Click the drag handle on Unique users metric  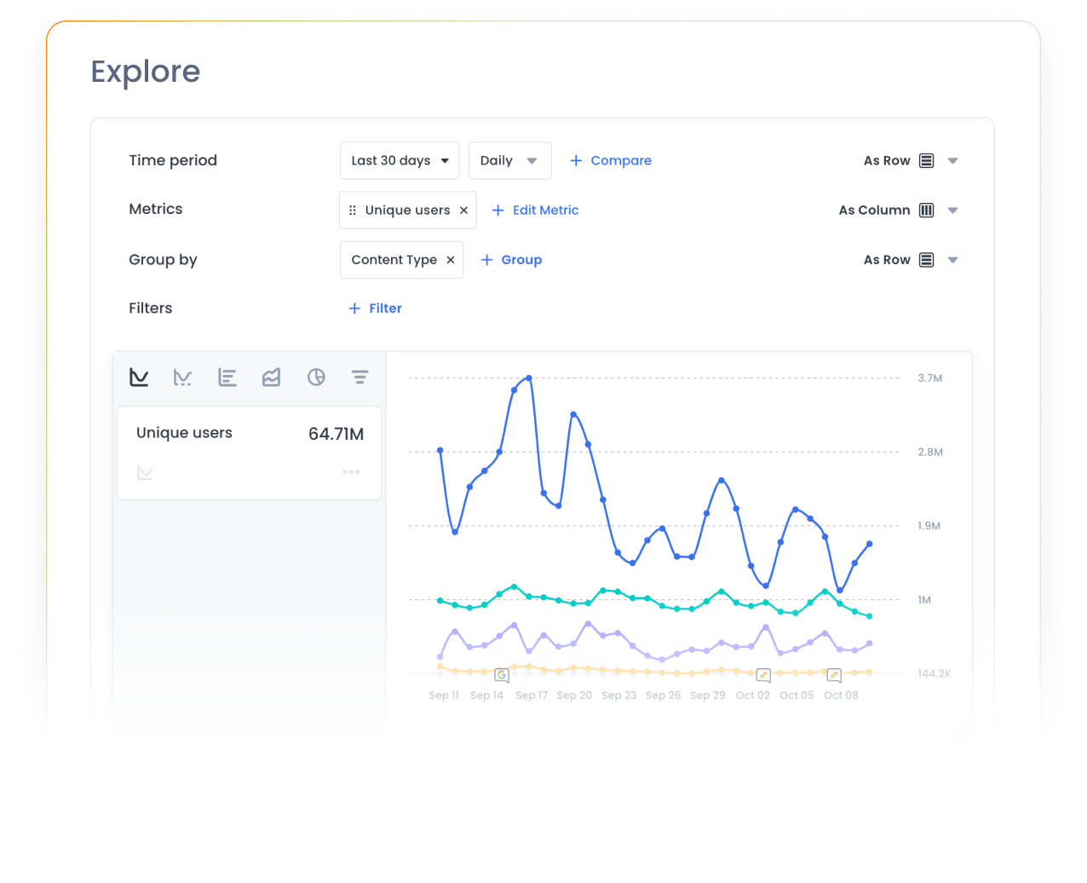pos(352,210)
